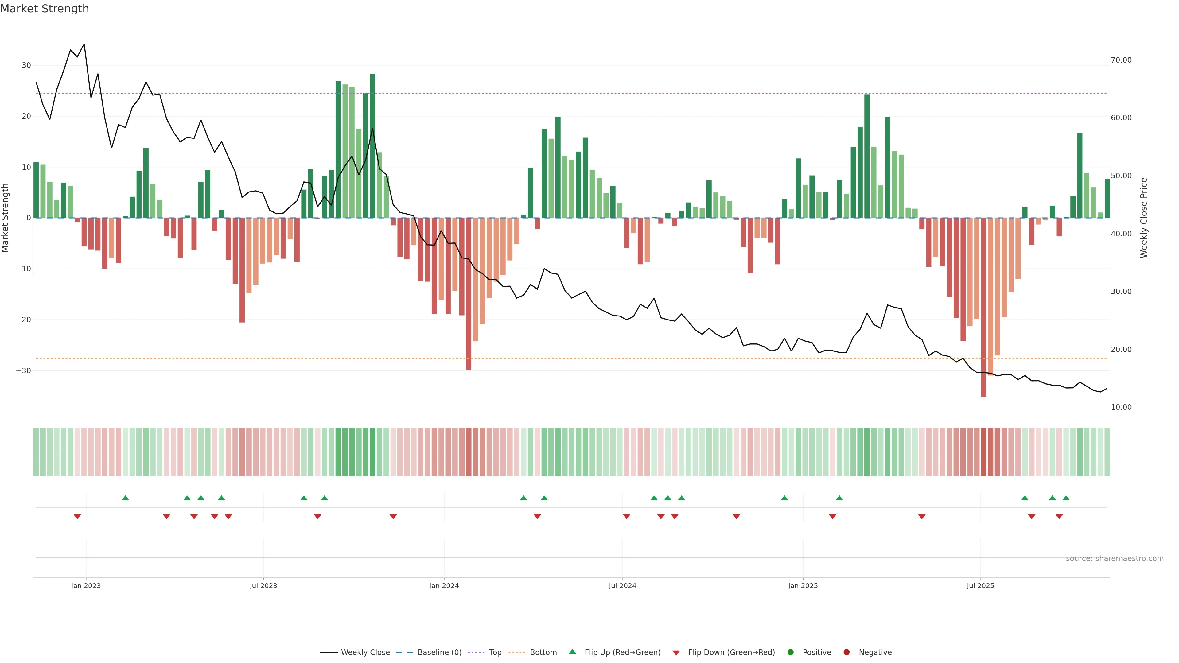Click the dark red Negative legend dot
Screen dimensions: 1179x663
click(846, 653)
